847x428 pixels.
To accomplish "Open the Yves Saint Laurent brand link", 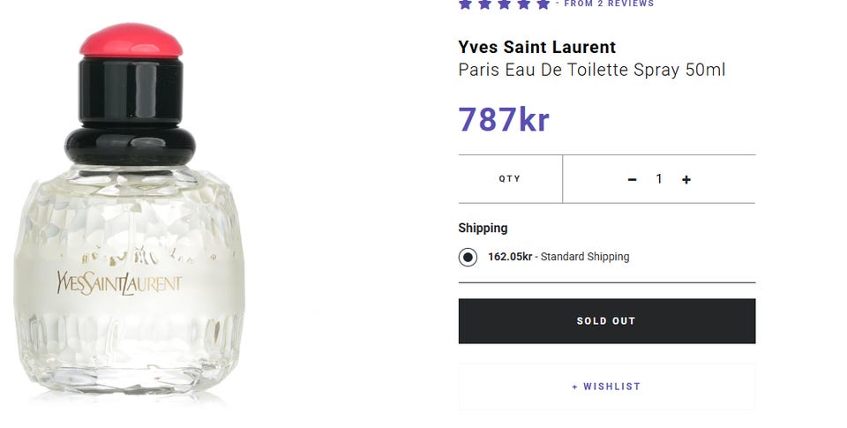I will (536, 47).
